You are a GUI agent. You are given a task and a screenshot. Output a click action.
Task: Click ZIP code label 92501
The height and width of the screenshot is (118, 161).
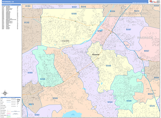click(100, 31)
